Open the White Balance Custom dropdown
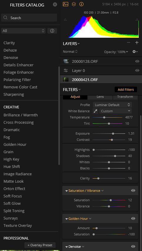 pos(115,111)
